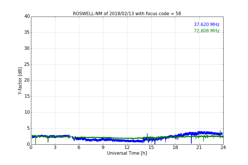Click the plot title ROSWELL-NM of 2018/02/13
The width and height of the screenshot is (248, 165).
127,14
